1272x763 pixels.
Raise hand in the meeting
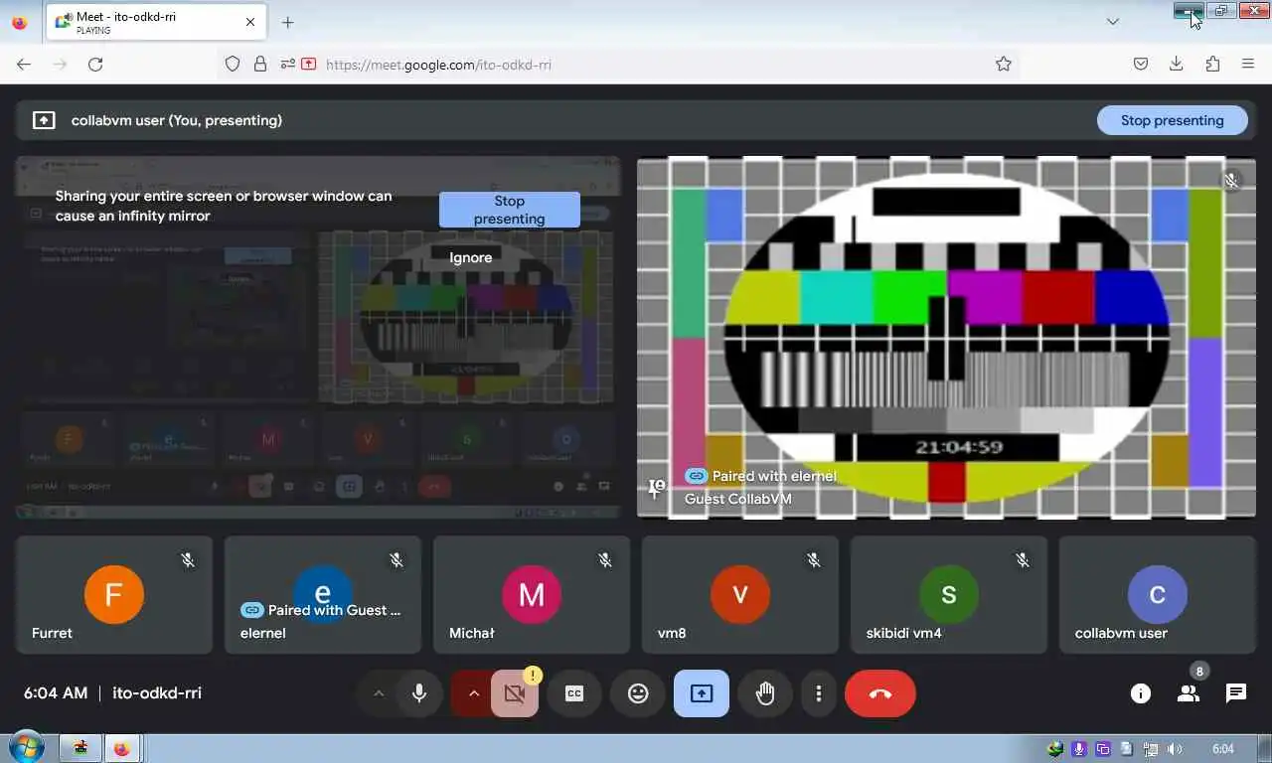pos(765,693)
